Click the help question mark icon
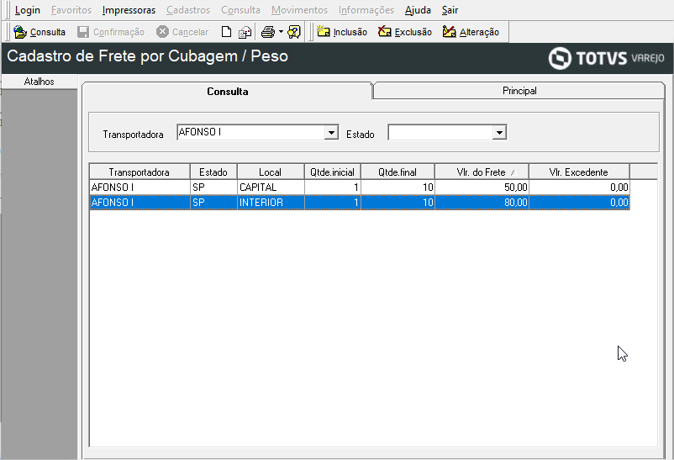 [x=294, y=32]
